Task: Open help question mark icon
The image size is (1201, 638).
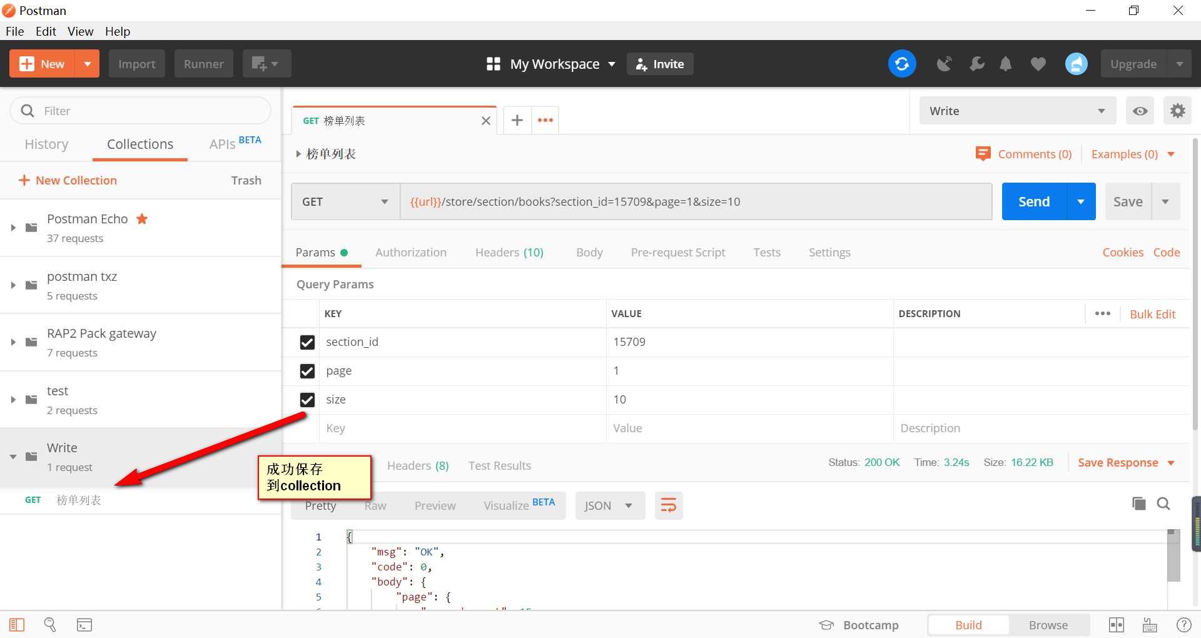Action: [x=1184, y=624]
